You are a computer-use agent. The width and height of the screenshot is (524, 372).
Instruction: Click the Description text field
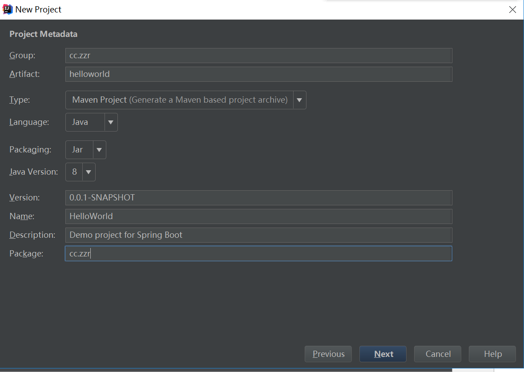coord(258,235)
